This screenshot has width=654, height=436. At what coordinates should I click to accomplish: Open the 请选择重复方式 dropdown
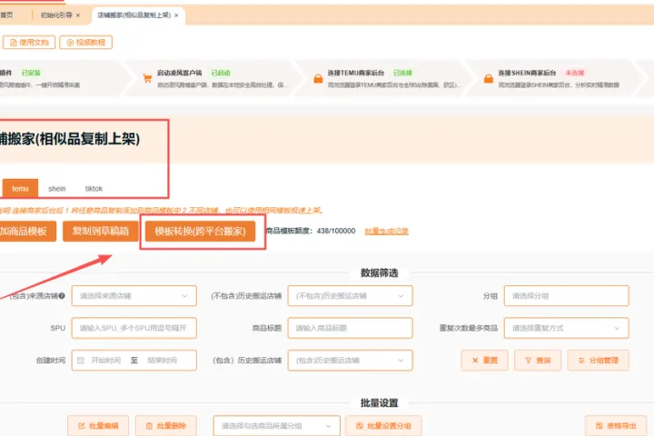pos(566,328)
